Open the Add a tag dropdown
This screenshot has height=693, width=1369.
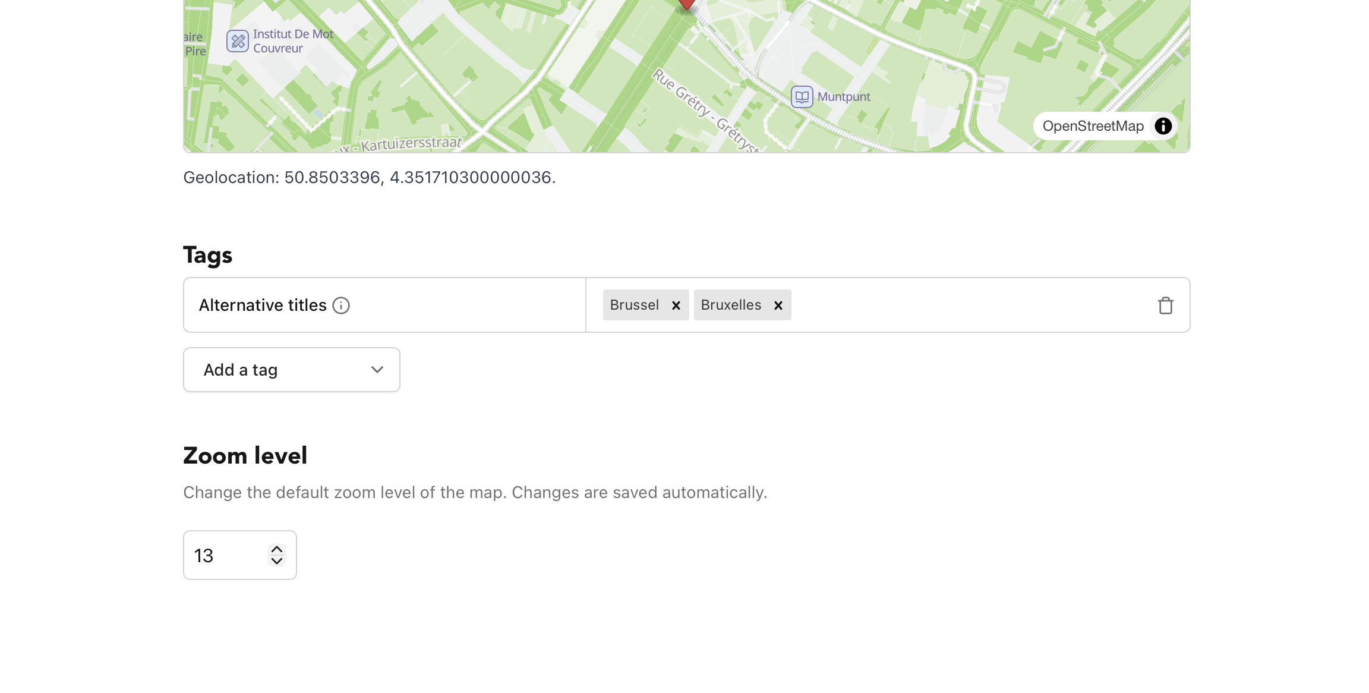(291, 370)
